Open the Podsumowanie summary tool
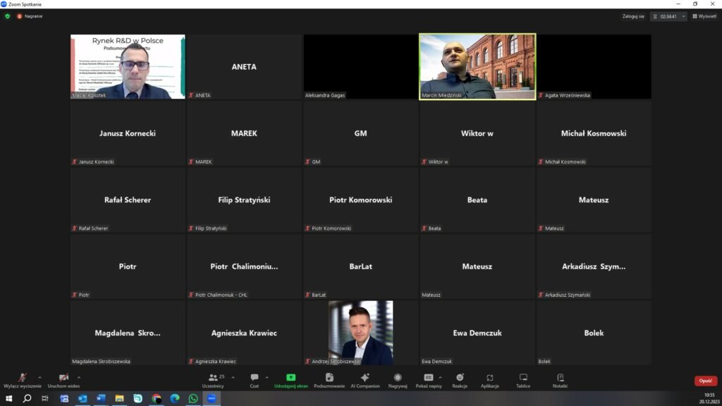Screen dimensions: 722x406 329,379
